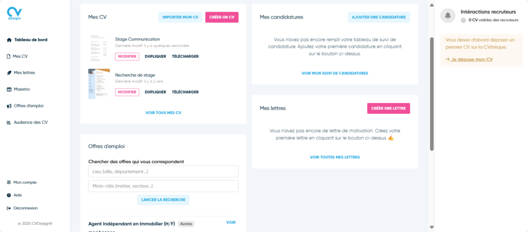The width and height of the screenshot is (528, 232).
Task: Click the page vertical scrollbar
Action: point(432,94)
